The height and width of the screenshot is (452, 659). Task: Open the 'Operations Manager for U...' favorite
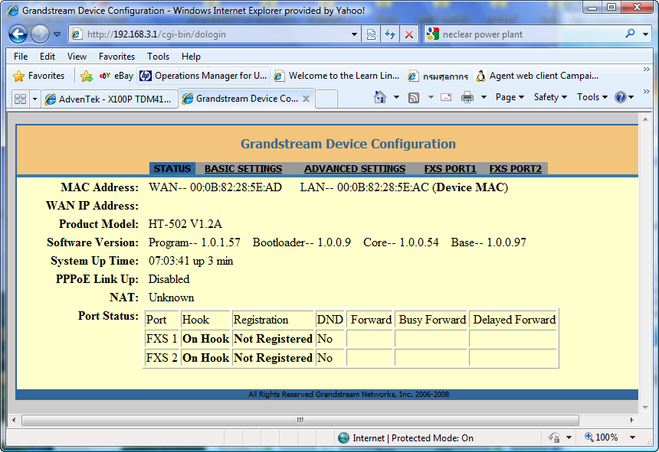tap(203, 76)
